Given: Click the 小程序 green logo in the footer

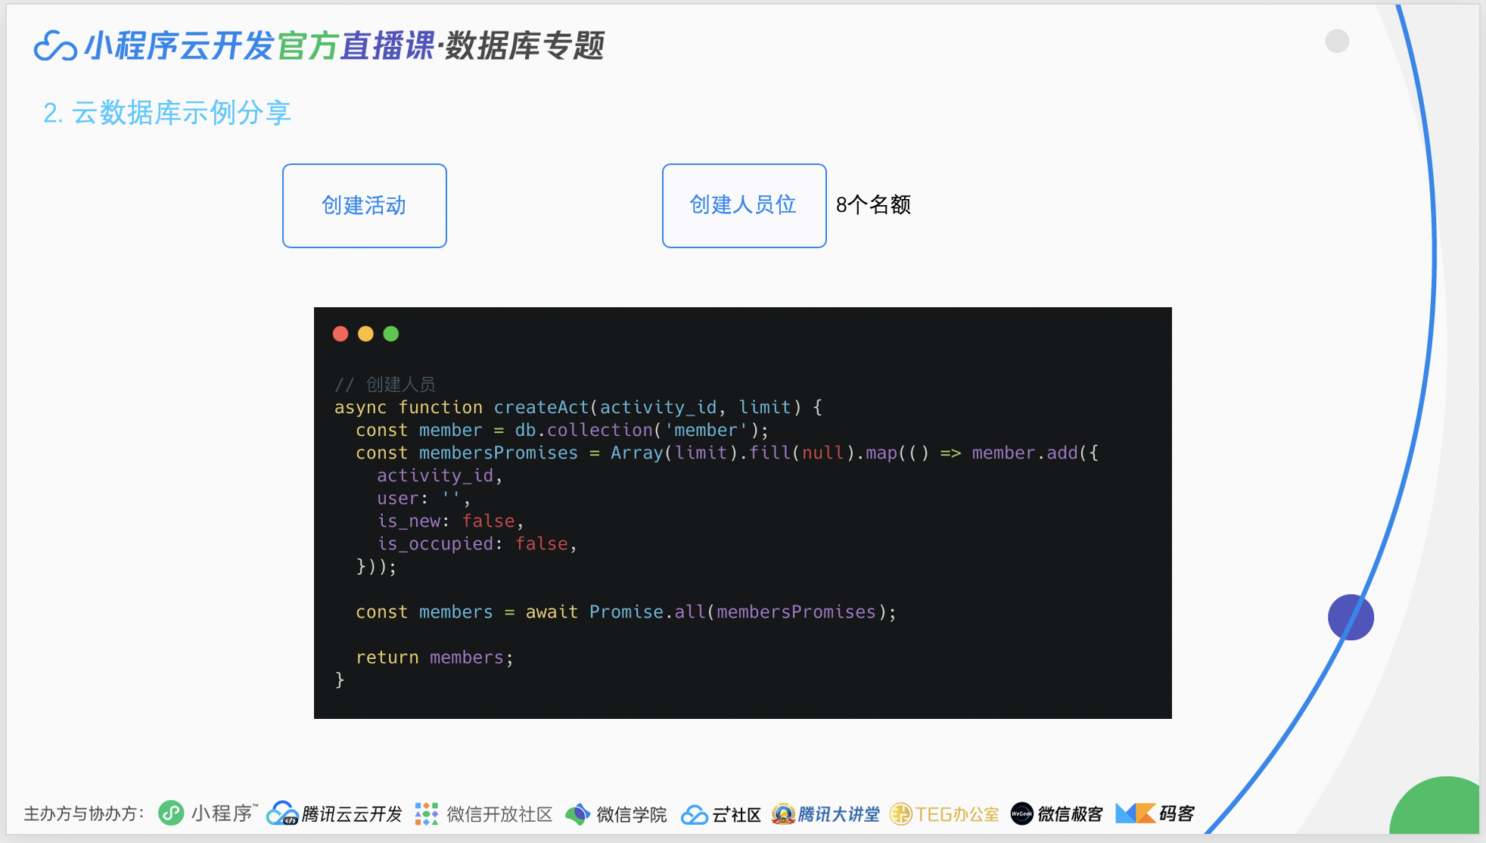Looking at the screenshot, I should [x=171, y=813].
